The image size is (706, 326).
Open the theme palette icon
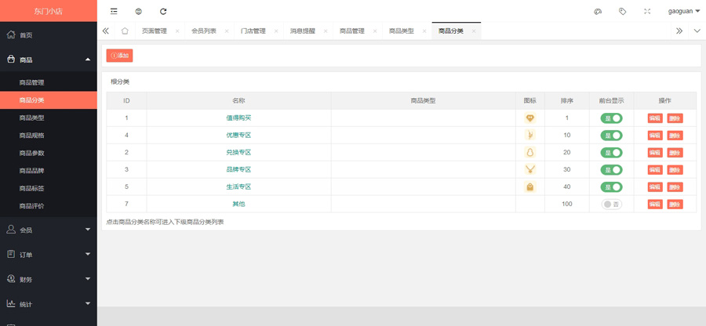(598, 12)
